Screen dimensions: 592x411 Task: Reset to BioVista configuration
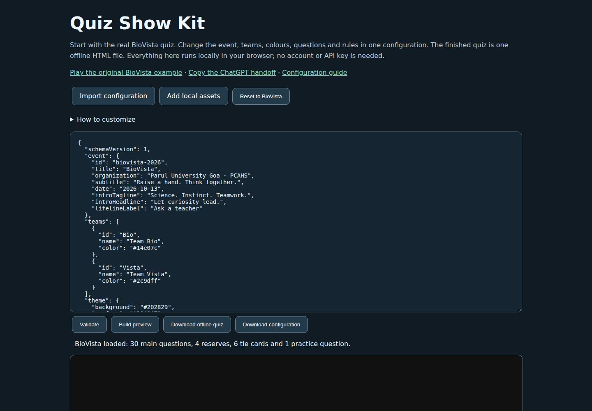[x=261, y=96]
